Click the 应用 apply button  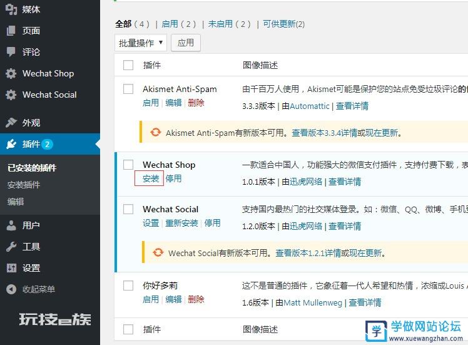186,43
